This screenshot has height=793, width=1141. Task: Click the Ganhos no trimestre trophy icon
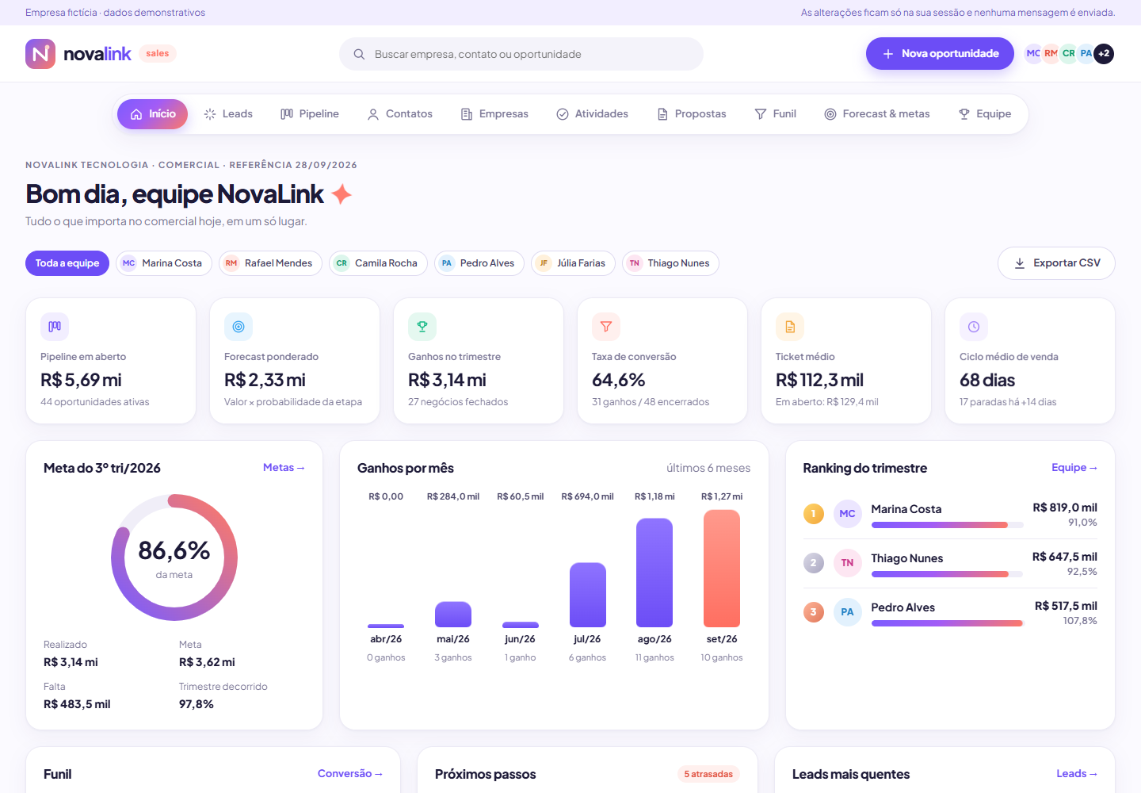[x=422, y=327]
